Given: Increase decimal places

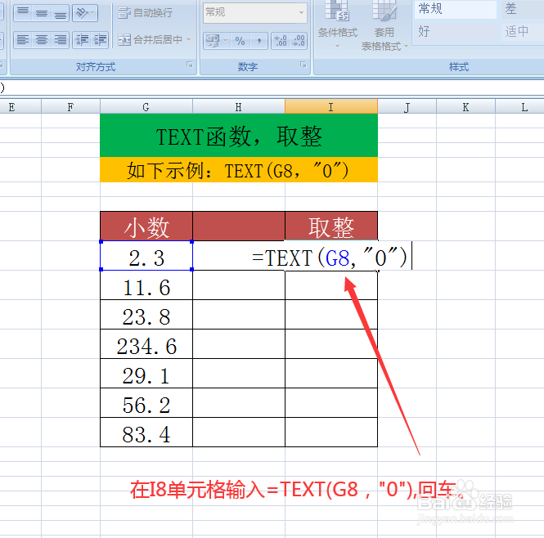Looking at the screenshot, I should [x=281, y=41].
